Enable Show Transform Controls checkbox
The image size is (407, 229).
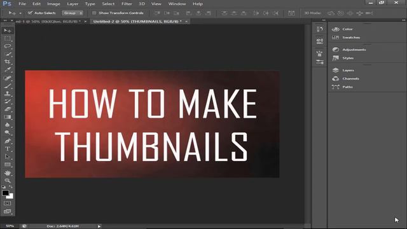point(94,13)
